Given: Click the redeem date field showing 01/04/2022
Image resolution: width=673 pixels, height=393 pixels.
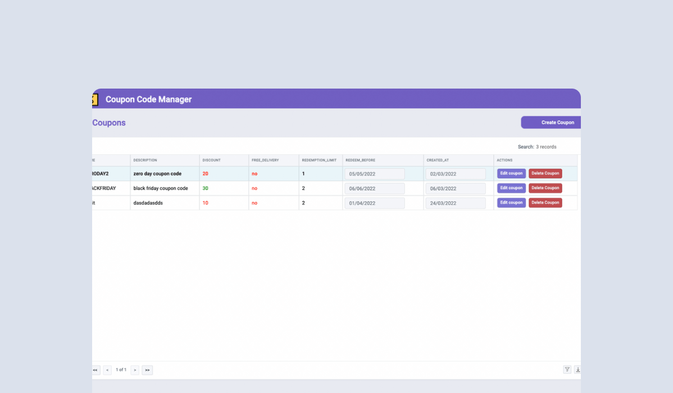Looking at the screenshot, I should click(374, 202).
